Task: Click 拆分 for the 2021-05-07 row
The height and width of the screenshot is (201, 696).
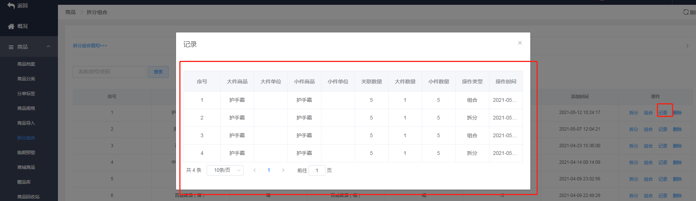Action: tap(634, 129)
